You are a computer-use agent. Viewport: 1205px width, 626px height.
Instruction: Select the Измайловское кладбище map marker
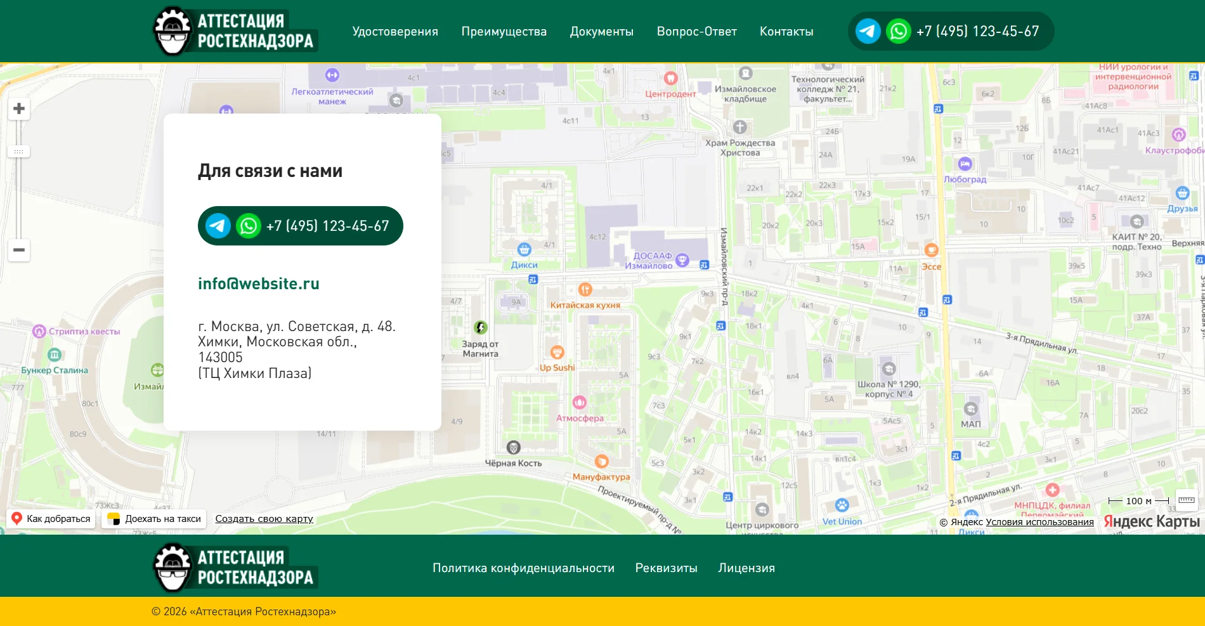pos(746,74)
